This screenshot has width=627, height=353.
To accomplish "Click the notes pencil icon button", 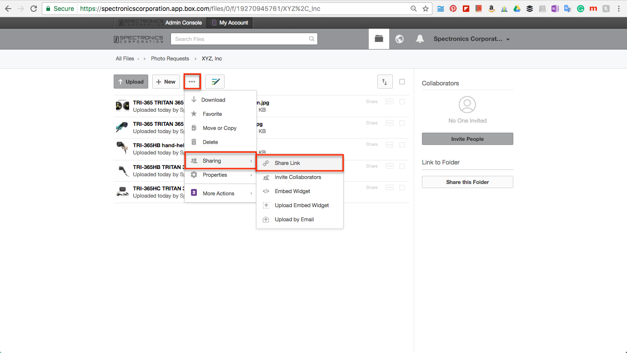I will coord(215,82).
